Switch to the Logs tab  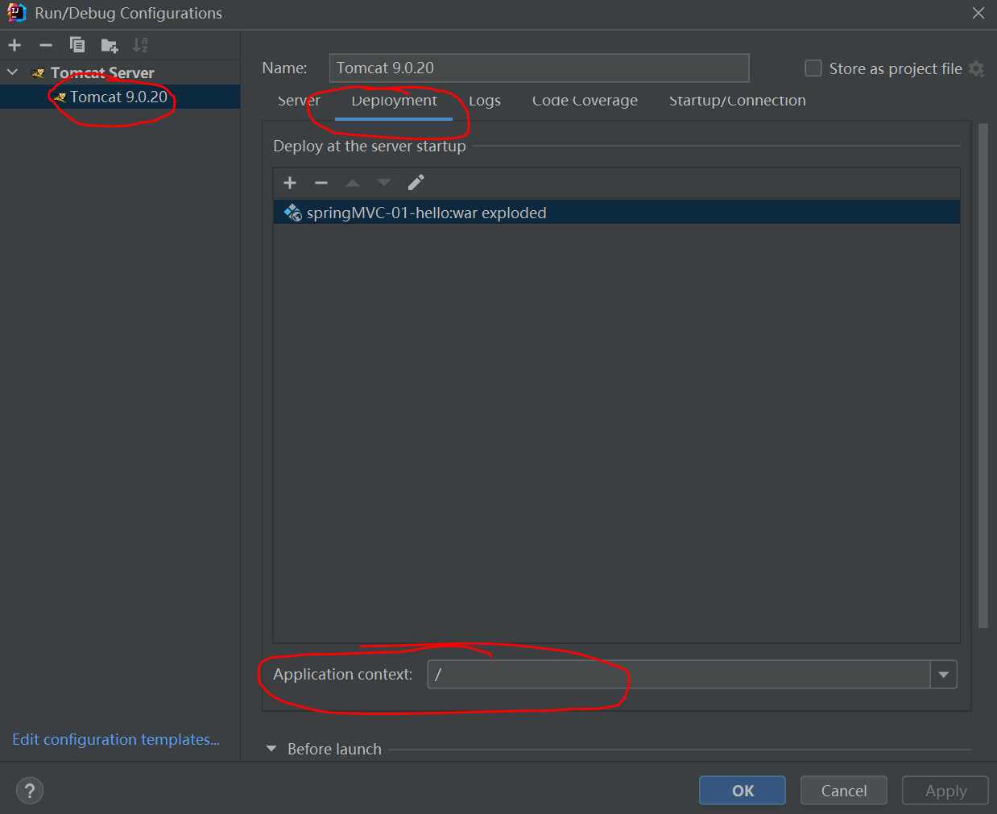(x=485, y=101)
